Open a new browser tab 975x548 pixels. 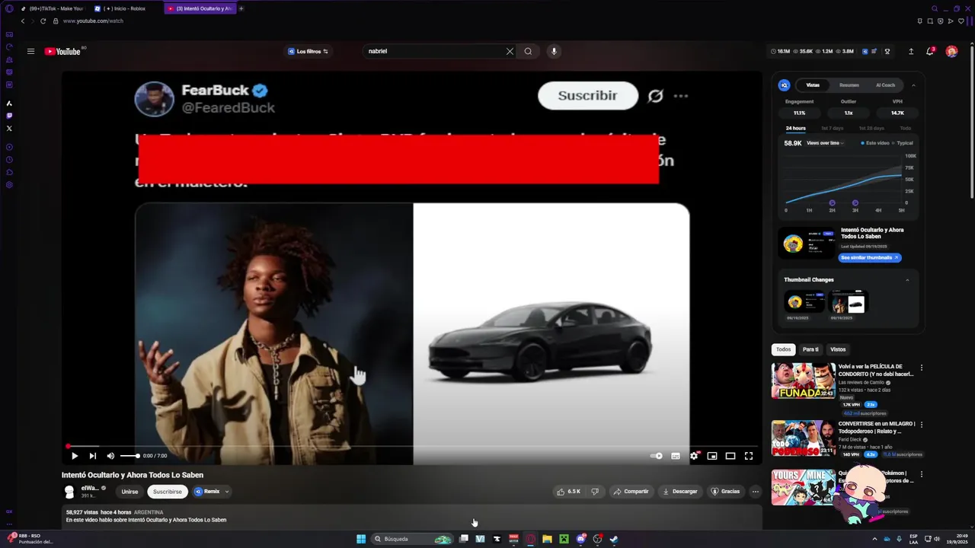click(241, 8)
